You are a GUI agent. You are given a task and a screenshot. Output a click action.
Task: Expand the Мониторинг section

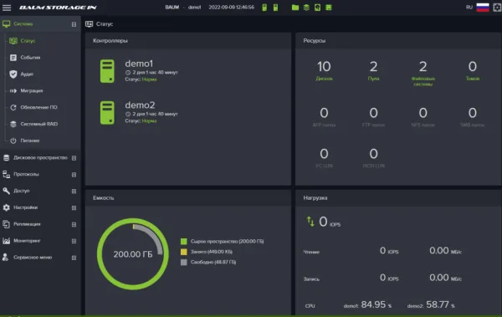74,241
